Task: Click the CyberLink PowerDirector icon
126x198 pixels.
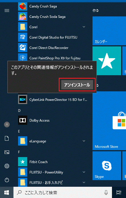Action: (x=23, y=99)
